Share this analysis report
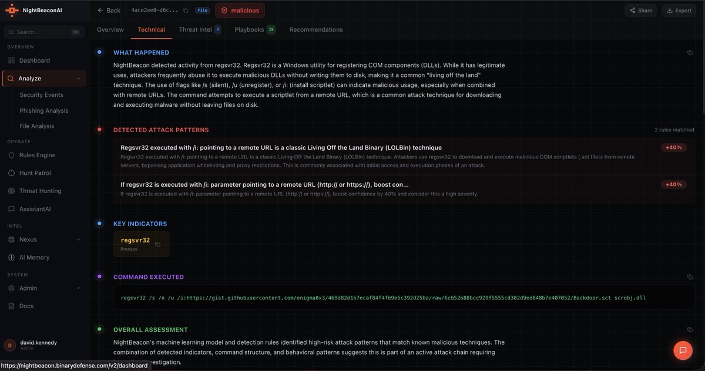 click(x=641, y=11)
